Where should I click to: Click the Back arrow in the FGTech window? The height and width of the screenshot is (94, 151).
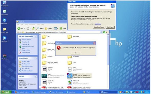20,28
